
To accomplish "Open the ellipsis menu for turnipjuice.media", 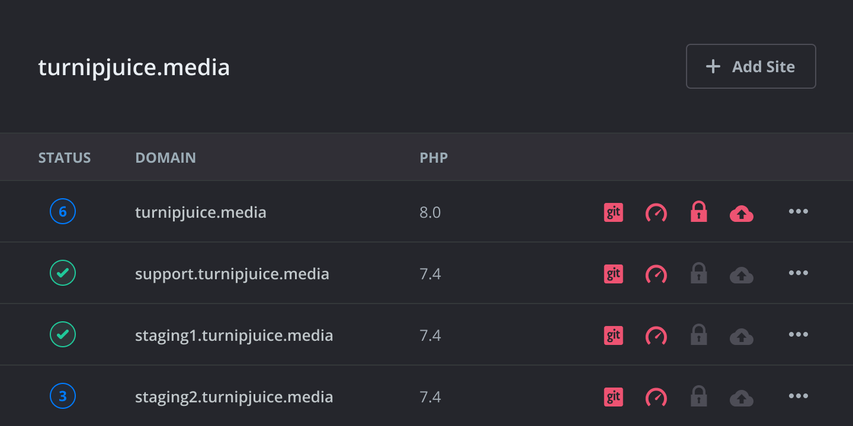I will pyautogui.click(x=798, y=212).
